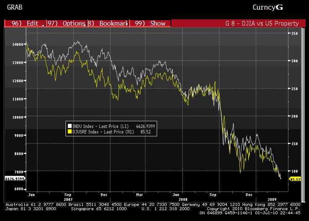The width and height of the screenshot is (309, 221).
Task: Click the 6626.9399 left axis price marker
Action: (x=15, y=179)
